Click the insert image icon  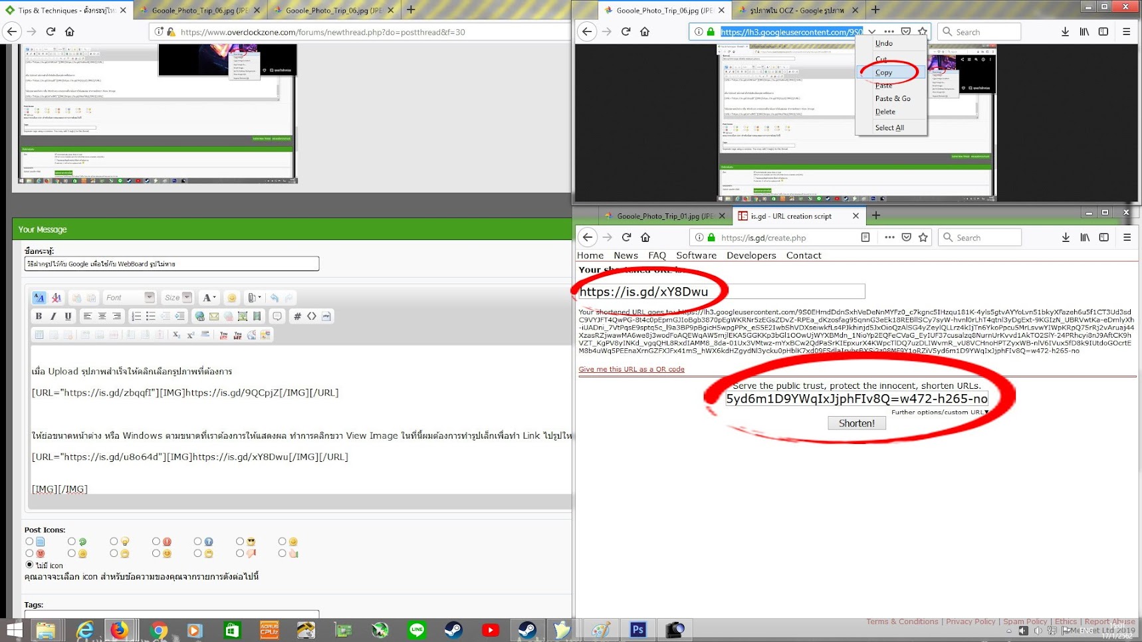(x=243, y=316)
